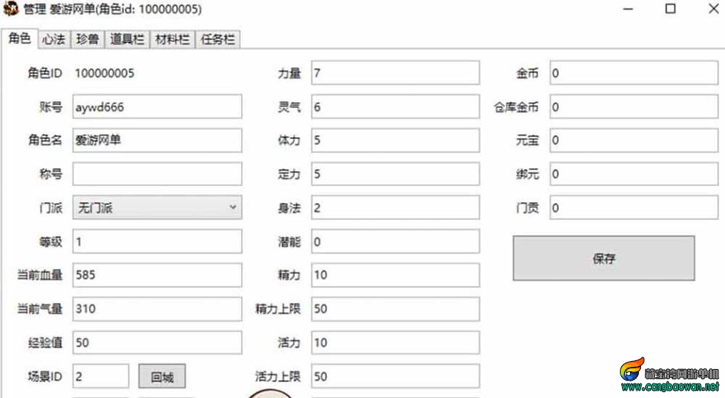Focus the 经验值 field
725x398 pixels.
tap(157, 342)
